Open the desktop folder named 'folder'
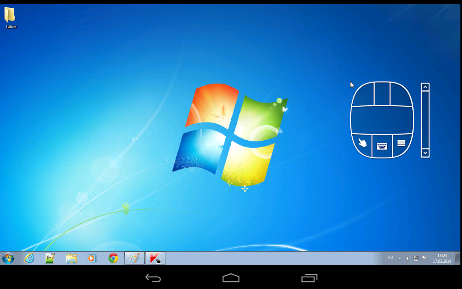This screenshot has height=289, width=462. tap(11, 15)
